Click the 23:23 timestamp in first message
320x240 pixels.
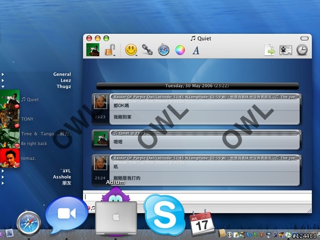tap(100, 117)
